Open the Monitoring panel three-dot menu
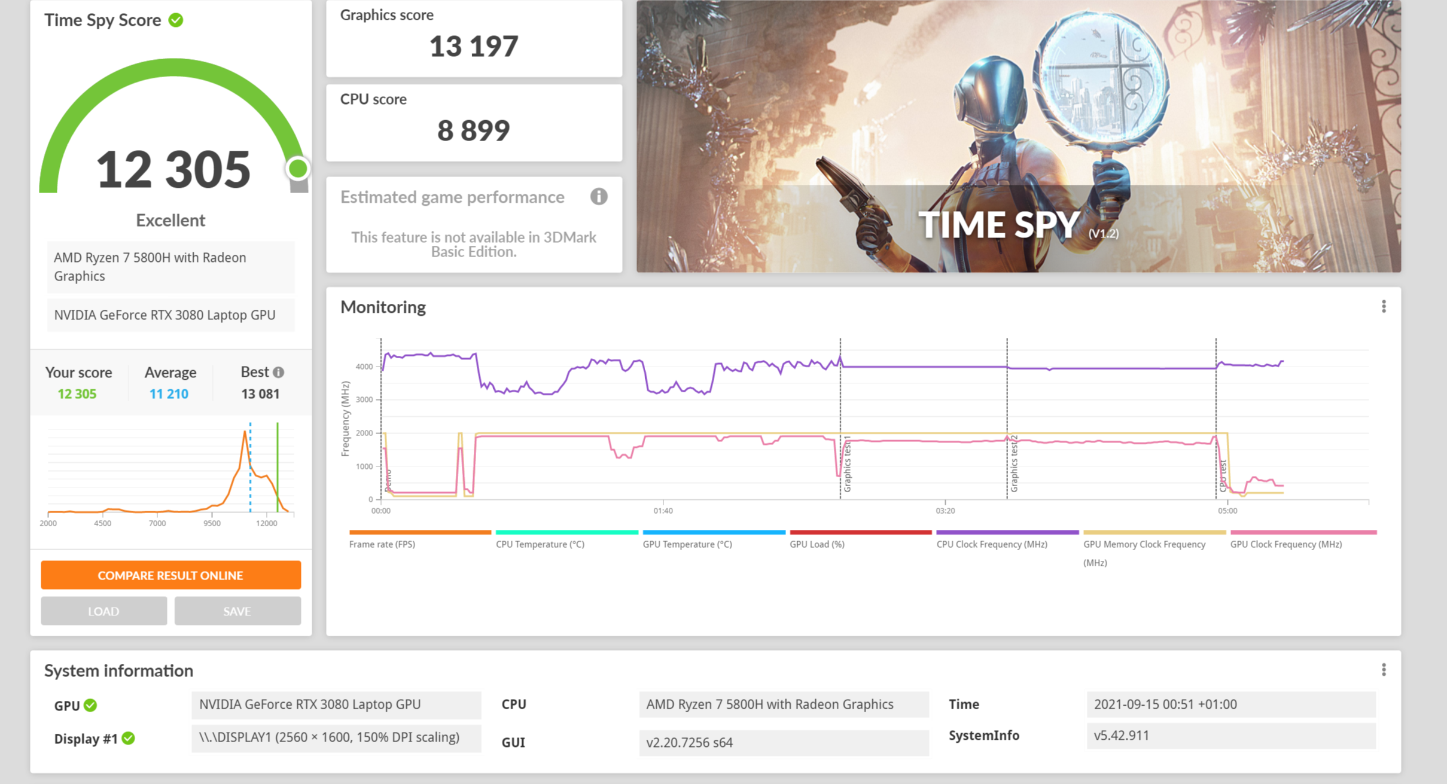 [x=1384, y=307]
